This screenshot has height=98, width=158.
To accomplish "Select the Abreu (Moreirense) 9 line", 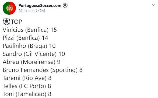I will pyautogui.click(x=31, y=62).
